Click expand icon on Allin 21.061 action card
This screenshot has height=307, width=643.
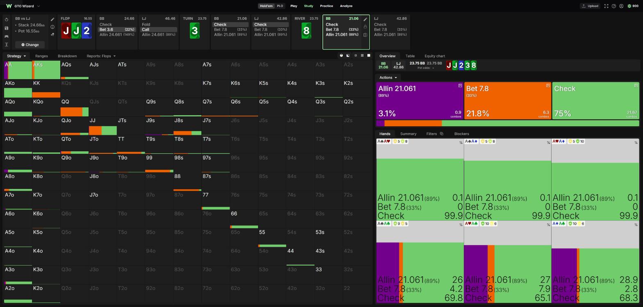tap(460, 86)
